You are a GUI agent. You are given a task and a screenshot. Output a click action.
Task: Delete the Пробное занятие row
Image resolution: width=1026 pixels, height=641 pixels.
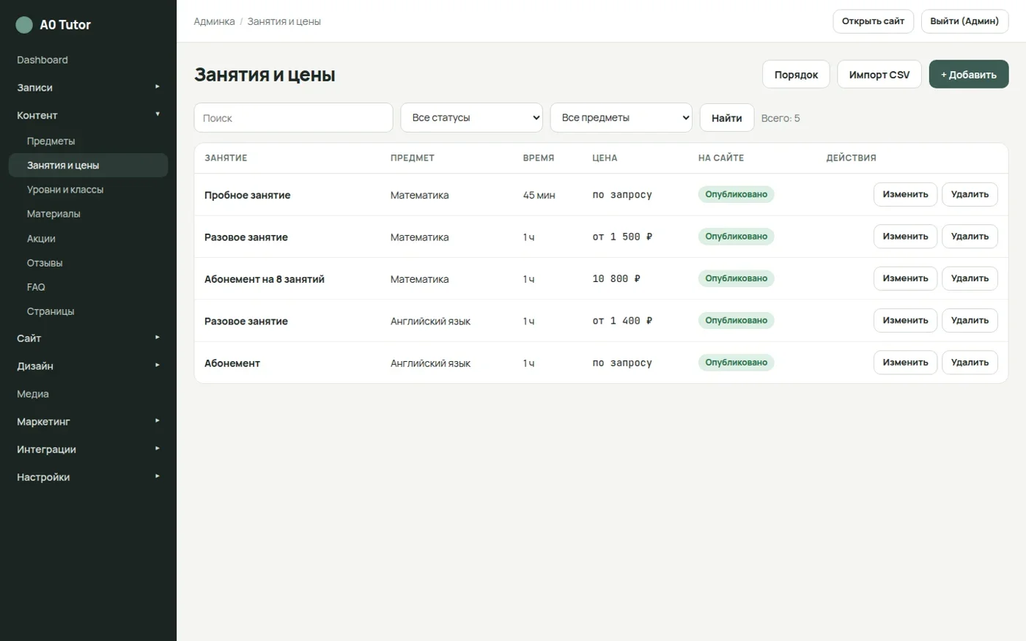[970, 195]
